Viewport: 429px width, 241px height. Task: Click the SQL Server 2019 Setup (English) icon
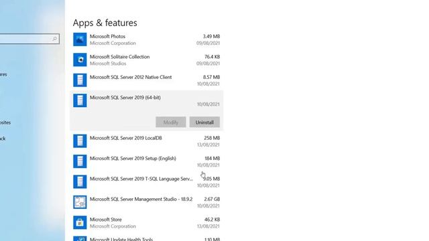pyautogui.click(x=80, y=161)
